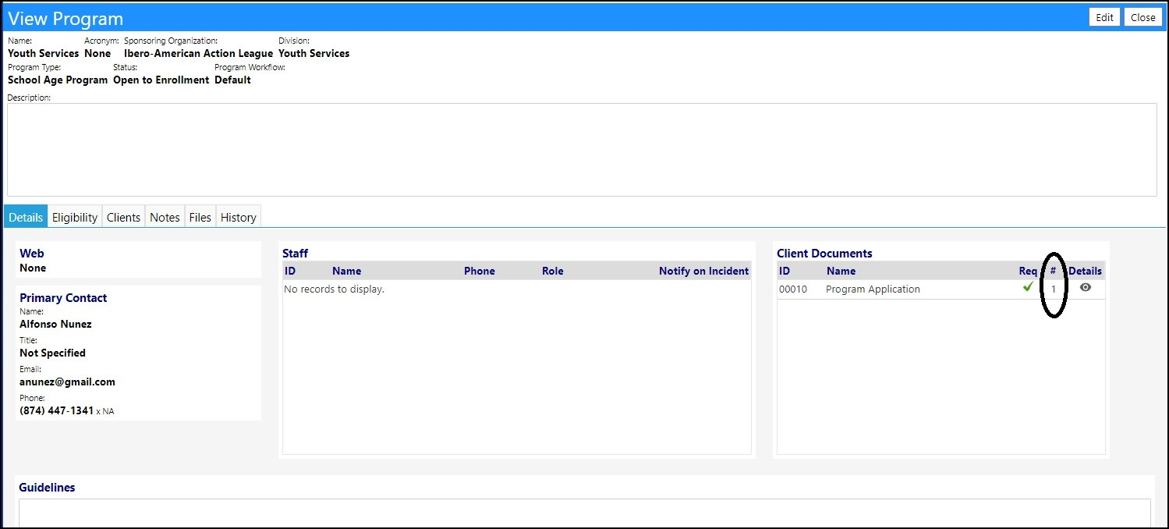This screenshot has width=1169, height=529.
Task: Click the email anunez@gmail.com
Action: (67, 382)
